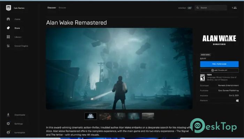244x139 pixels.
Task: Focus the Search input field
Action: click(211, 8)
